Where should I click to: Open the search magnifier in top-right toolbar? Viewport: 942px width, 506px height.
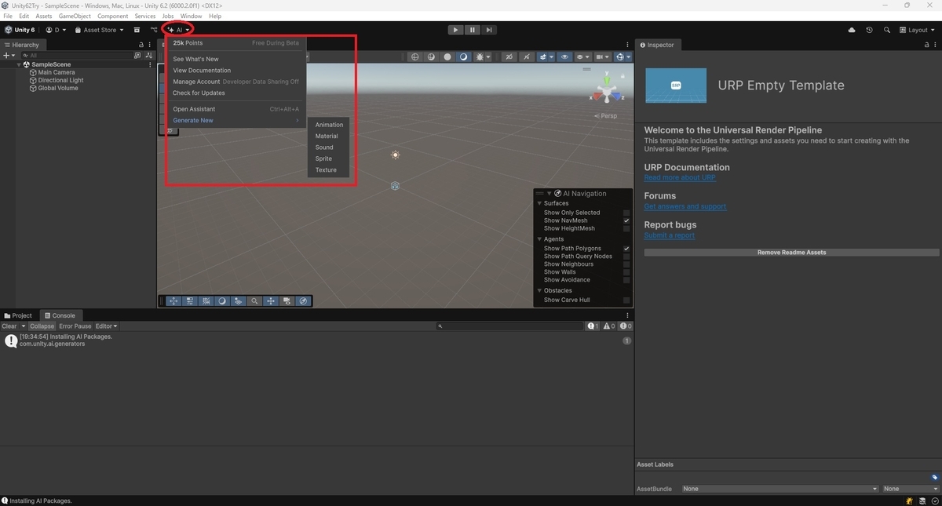(887, 30)
